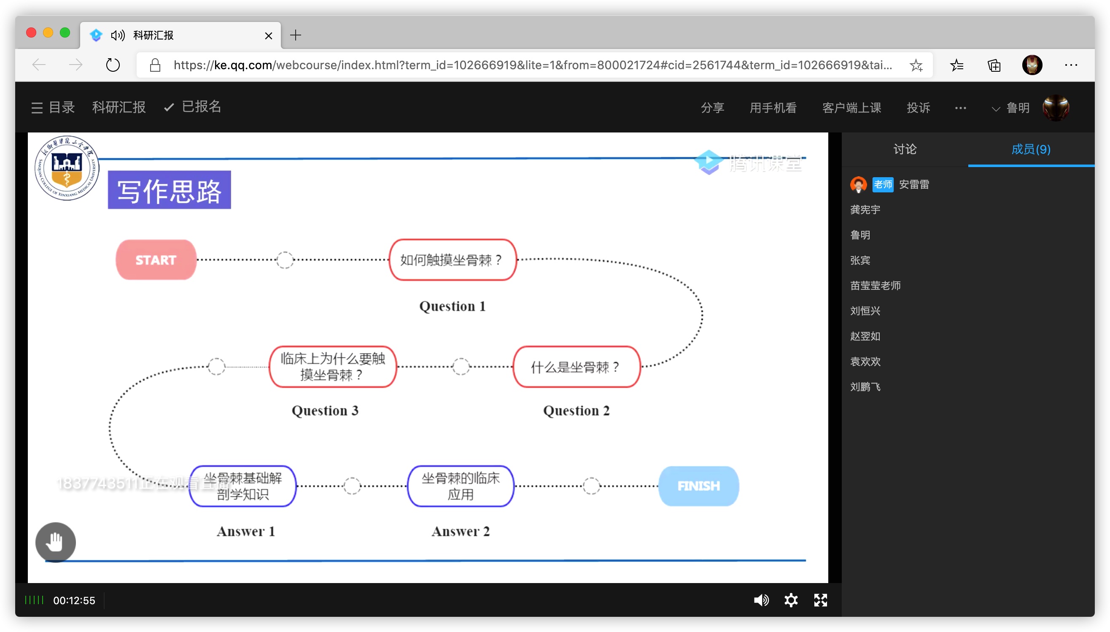Open the course header more options
Image resolution: width=1110 pixels, height=632 pixels.
coord(960,108)
